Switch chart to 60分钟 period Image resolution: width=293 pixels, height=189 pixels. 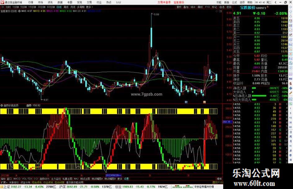click(51, 7)
